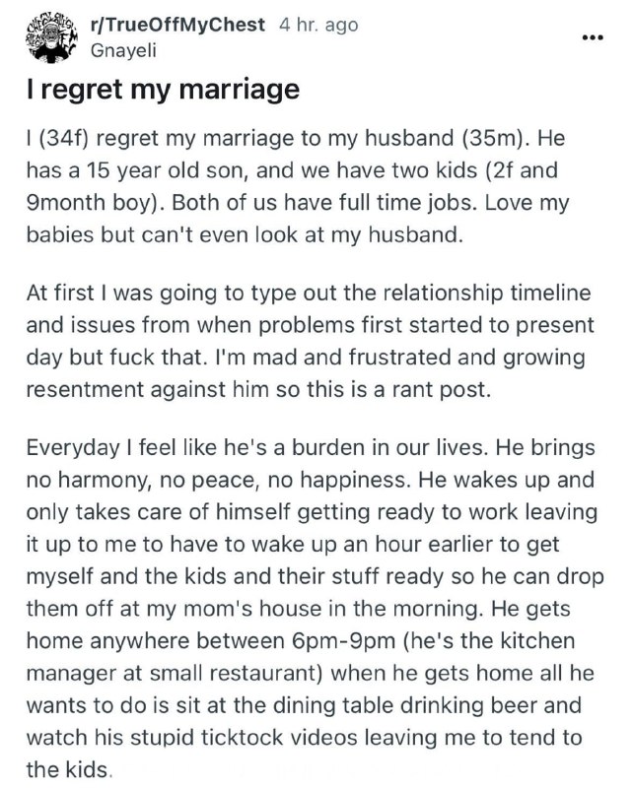Open the "I regret my marriage" post title
Screen dimensions: 633x788
(163, 90)
